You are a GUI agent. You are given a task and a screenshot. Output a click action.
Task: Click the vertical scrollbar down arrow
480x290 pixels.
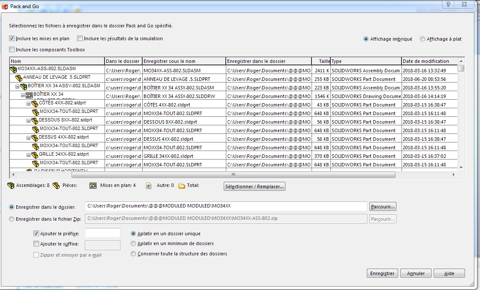(x=461, y=168)
